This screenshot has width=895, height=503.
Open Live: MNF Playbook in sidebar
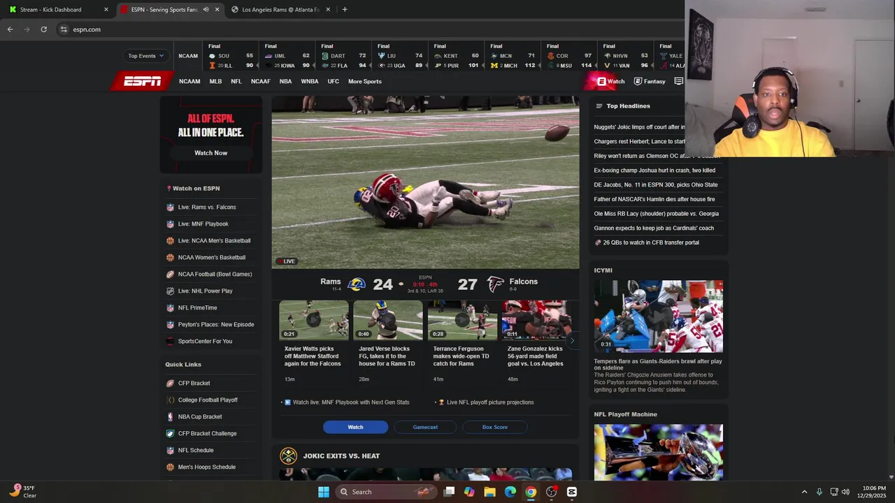[203, 224]
